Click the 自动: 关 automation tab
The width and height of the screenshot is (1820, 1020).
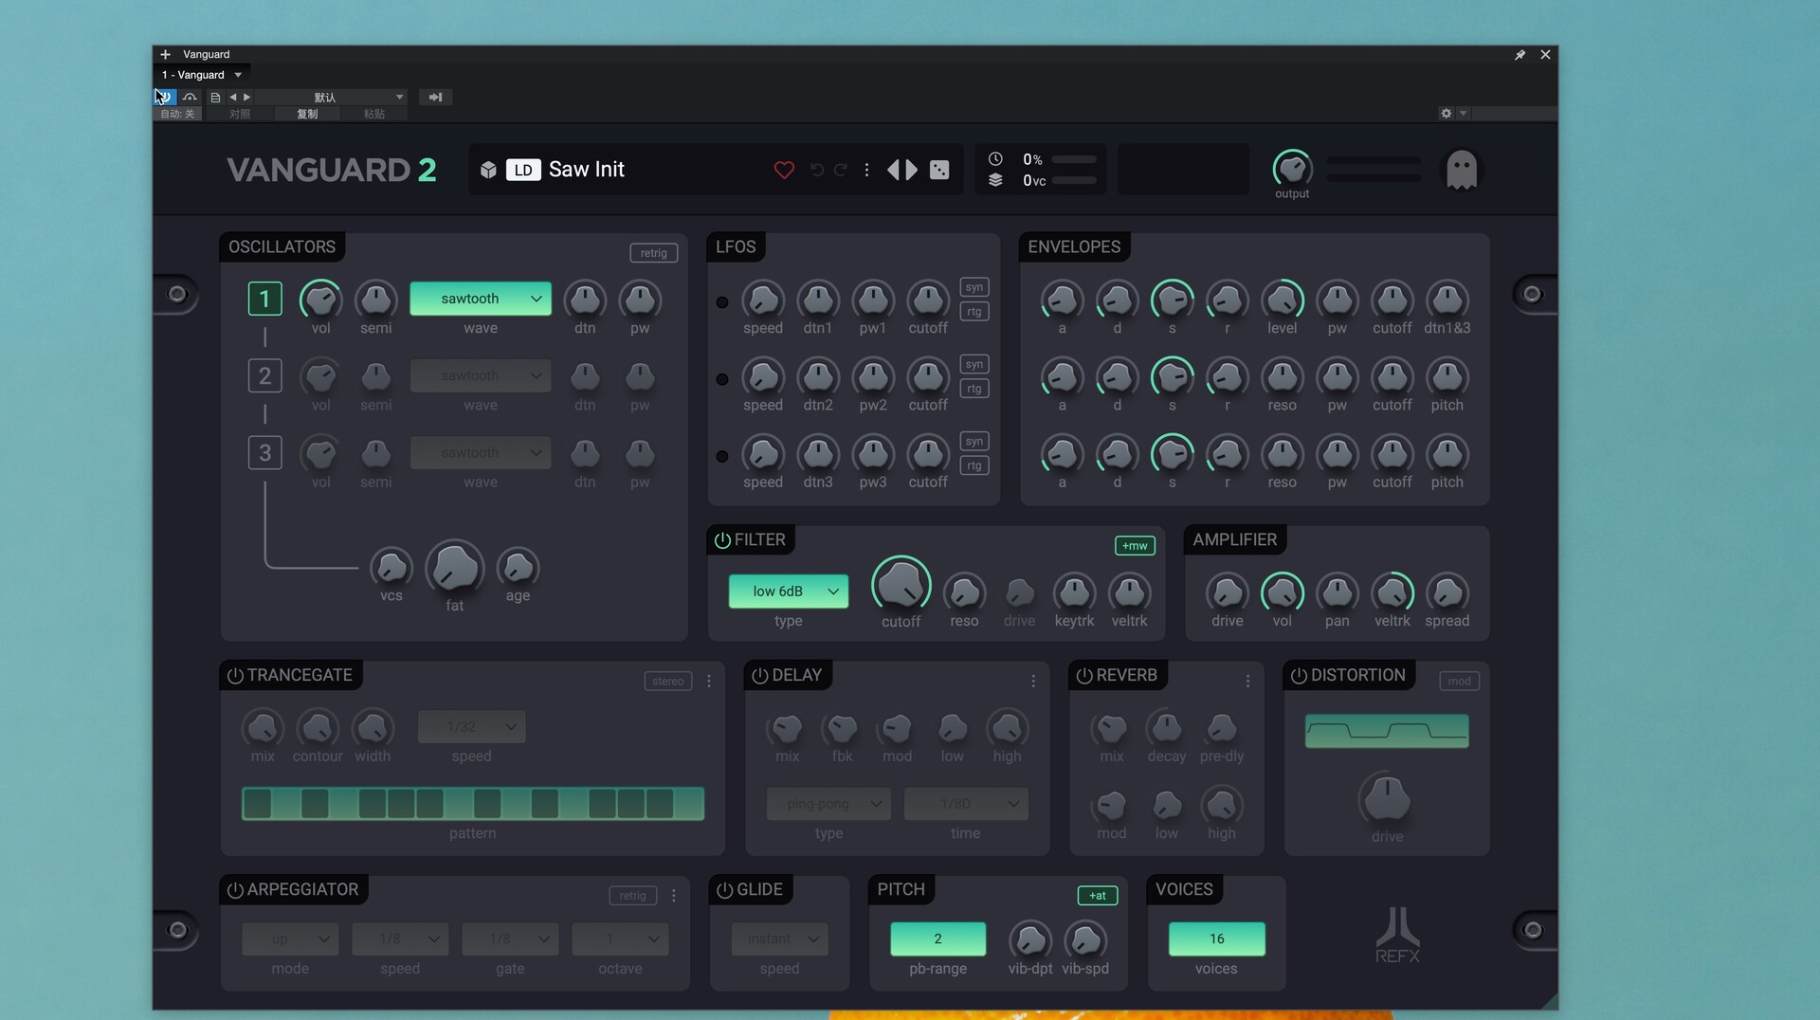pos(177,114)
